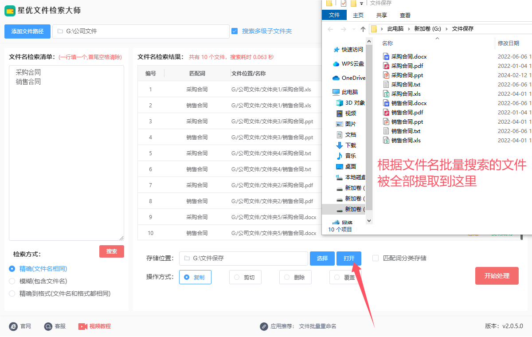Click the 客服 chat icon in footer
The width and height of the screenshot is (532, 337).
(x=48, y=326)
